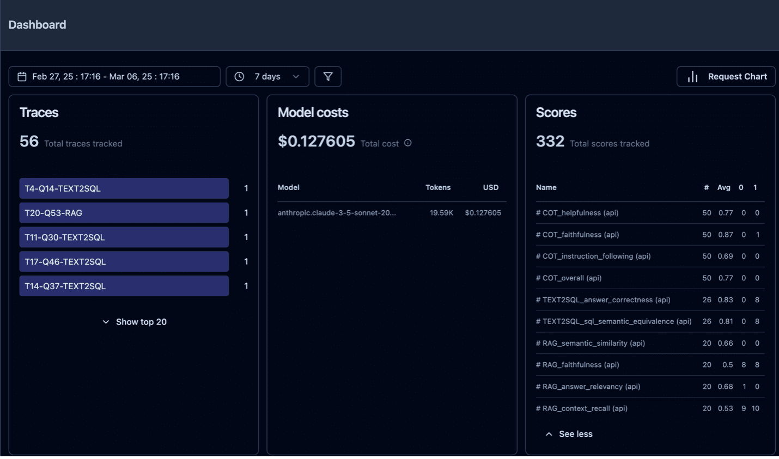This screenshot has width=779, height=459.
Task: Collapse scores list with See less
Action: click(569, 434)
